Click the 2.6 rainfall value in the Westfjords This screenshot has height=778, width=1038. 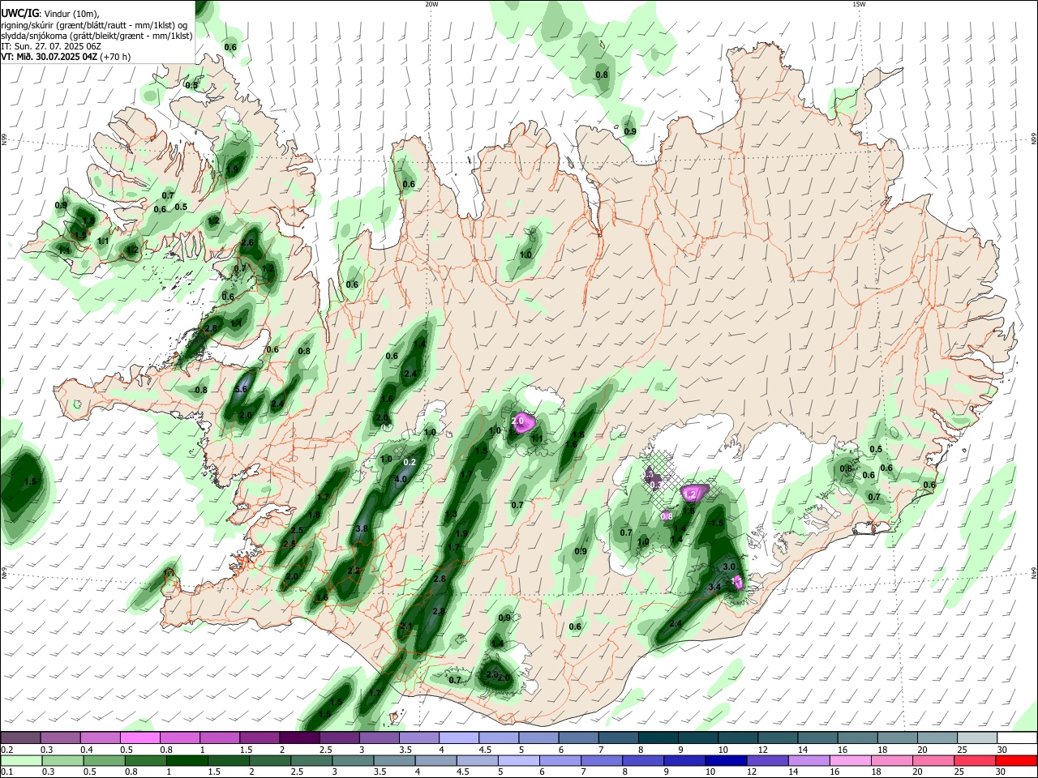248,242
